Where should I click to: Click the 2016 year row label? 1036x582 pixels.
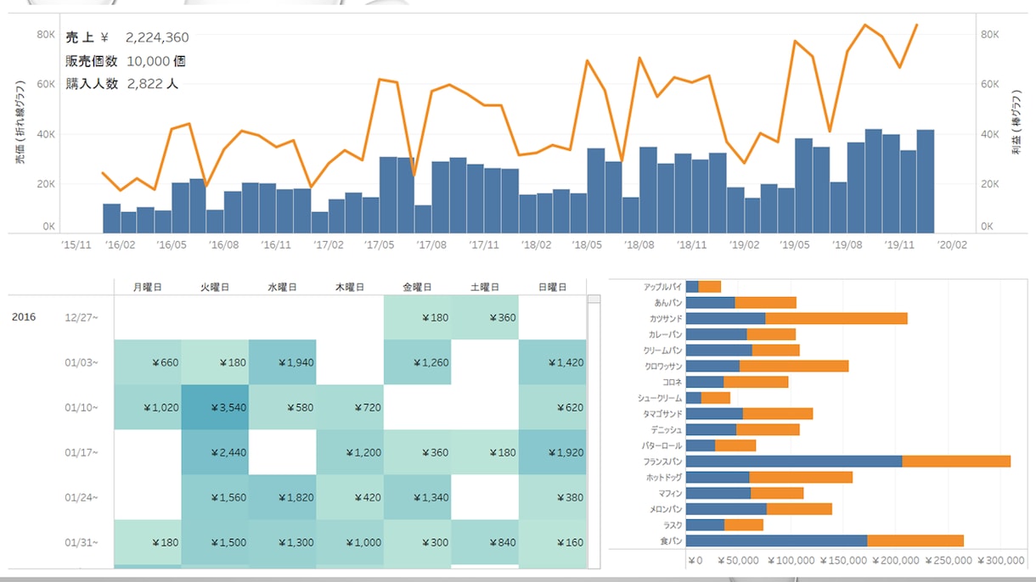point(24,317)
